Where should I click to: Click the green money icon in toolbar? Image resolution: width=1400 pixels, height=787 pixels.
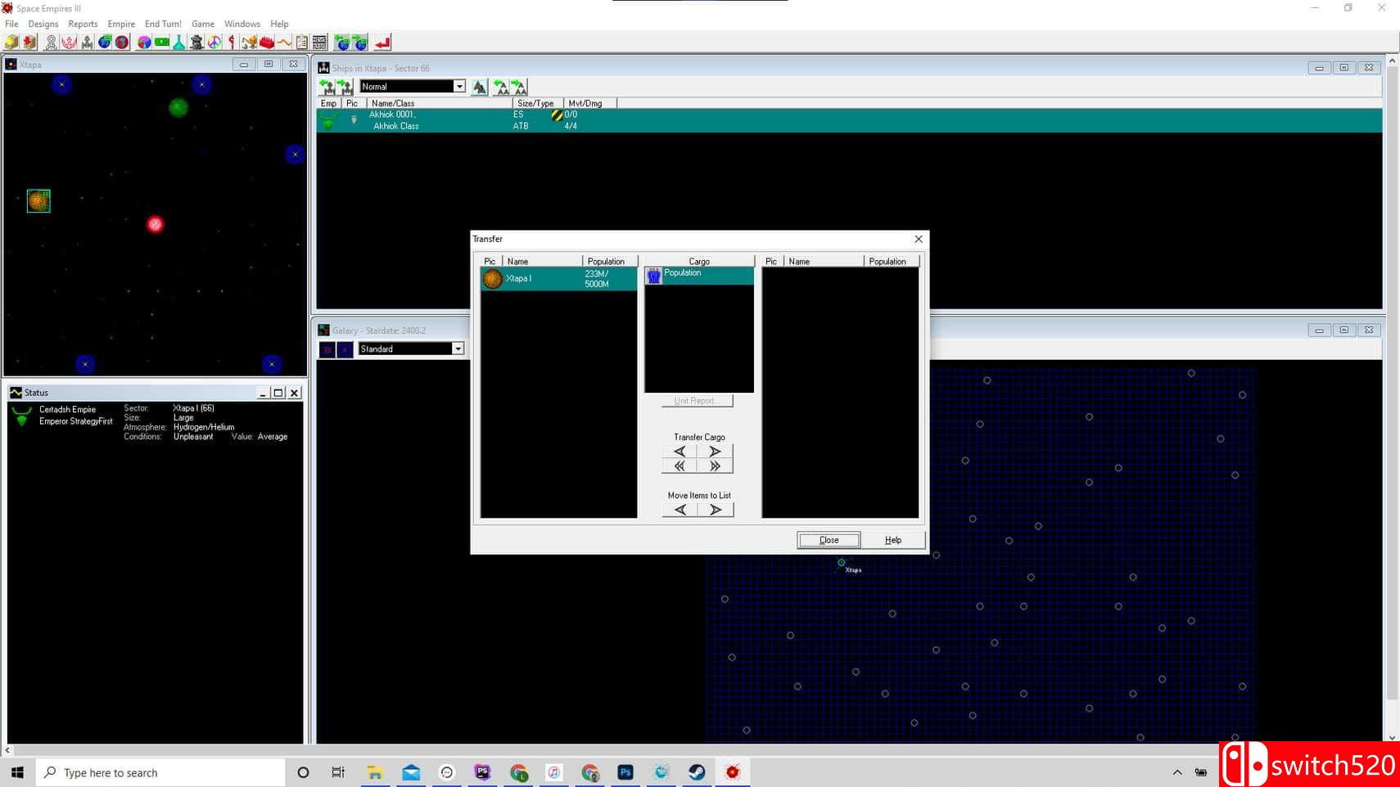coord(161,42)
